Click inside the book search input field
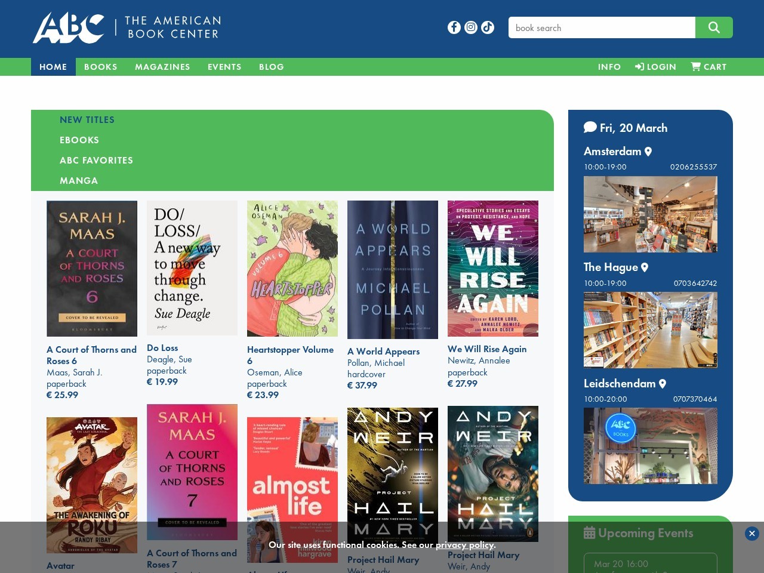Viewport: 764px width, 573px height. pos(601,27)
